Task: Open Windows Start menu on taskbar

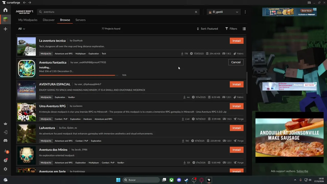Action: pos(118,180)
